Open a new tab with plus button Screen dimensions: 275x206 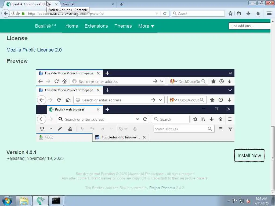(x=122, y=4)
